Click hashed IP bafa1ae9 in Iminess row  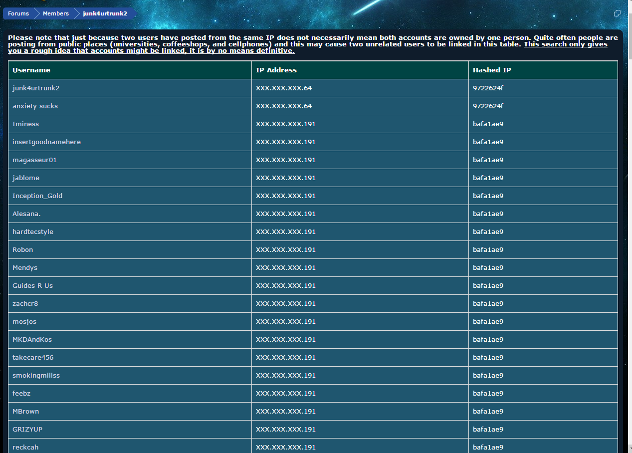488,124
